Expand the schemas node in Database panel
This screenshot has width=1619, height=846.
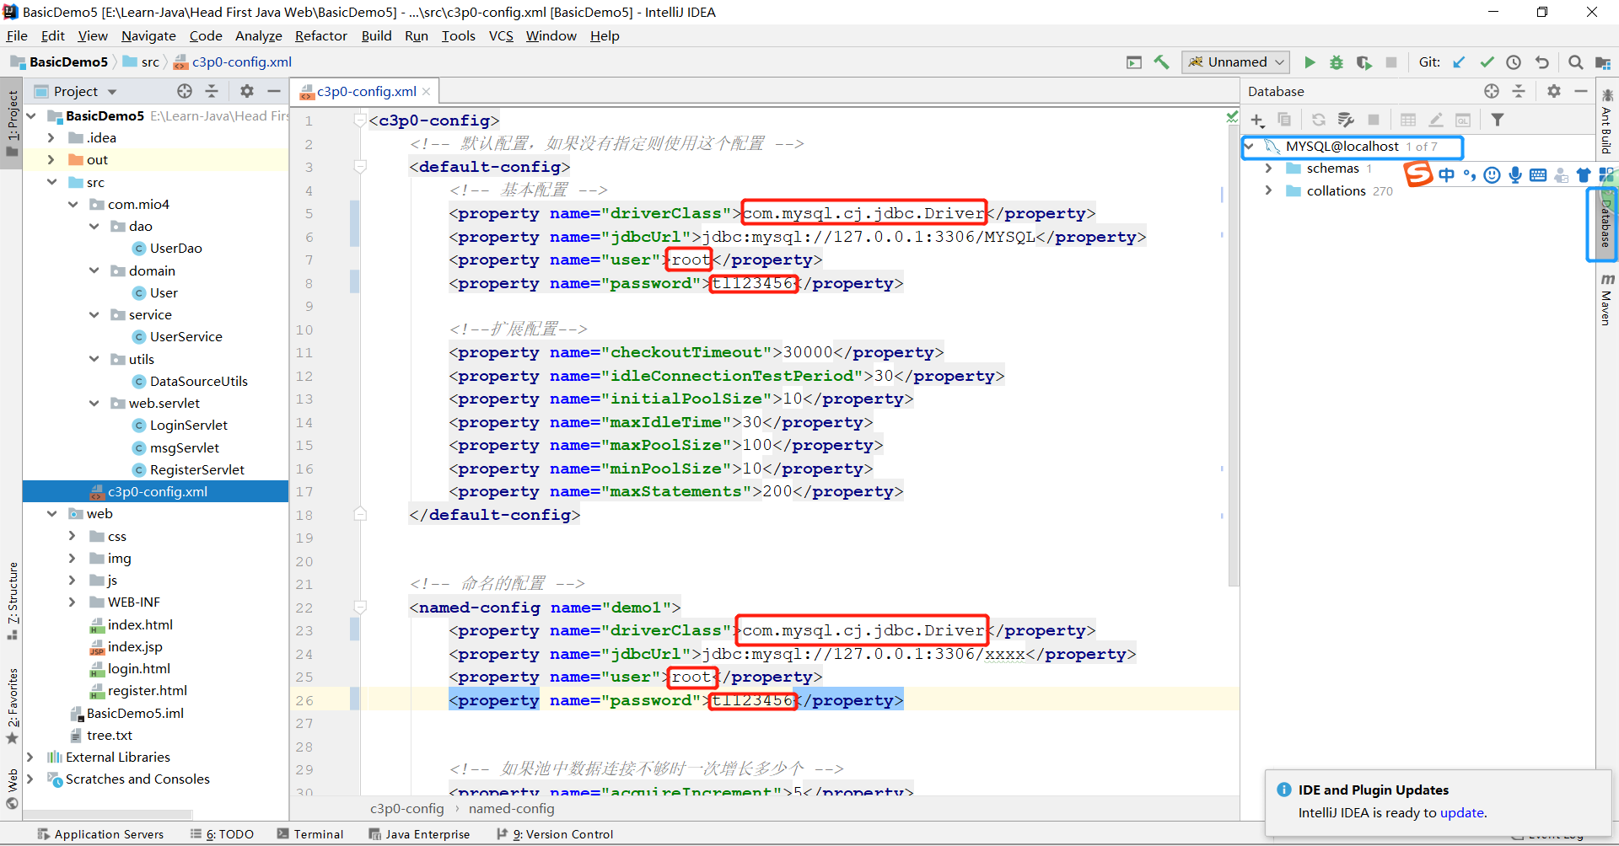tap(1268, 169)
